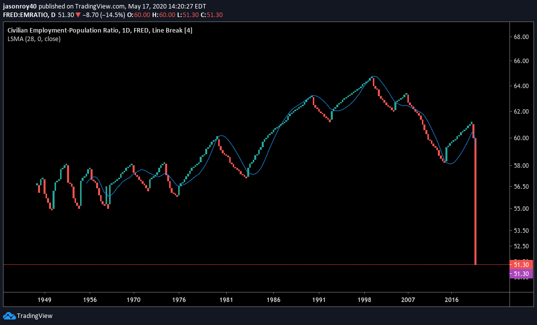Click the 1970 time axis label
The image size is (537, 325).
pos(134,300)
